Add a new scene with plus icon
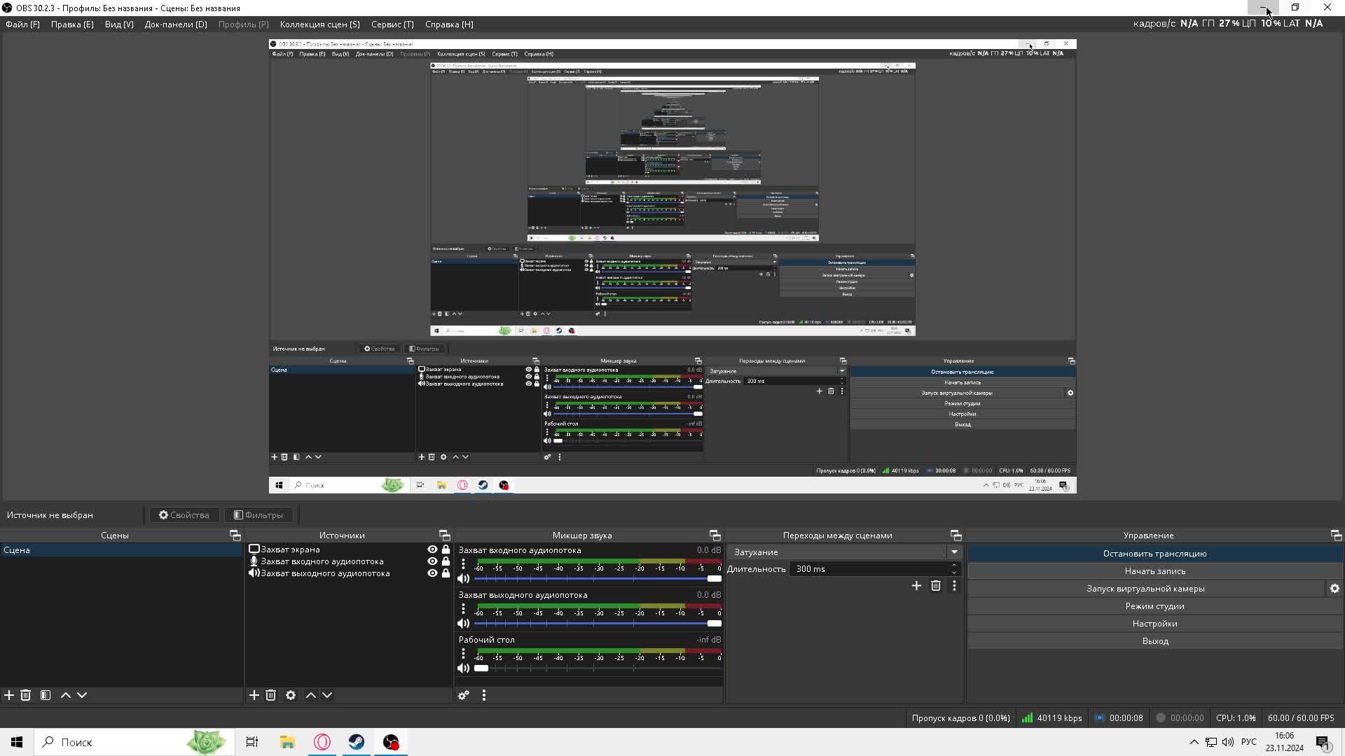The height and width of the screenshot is (756, 1345). point(9,695)
